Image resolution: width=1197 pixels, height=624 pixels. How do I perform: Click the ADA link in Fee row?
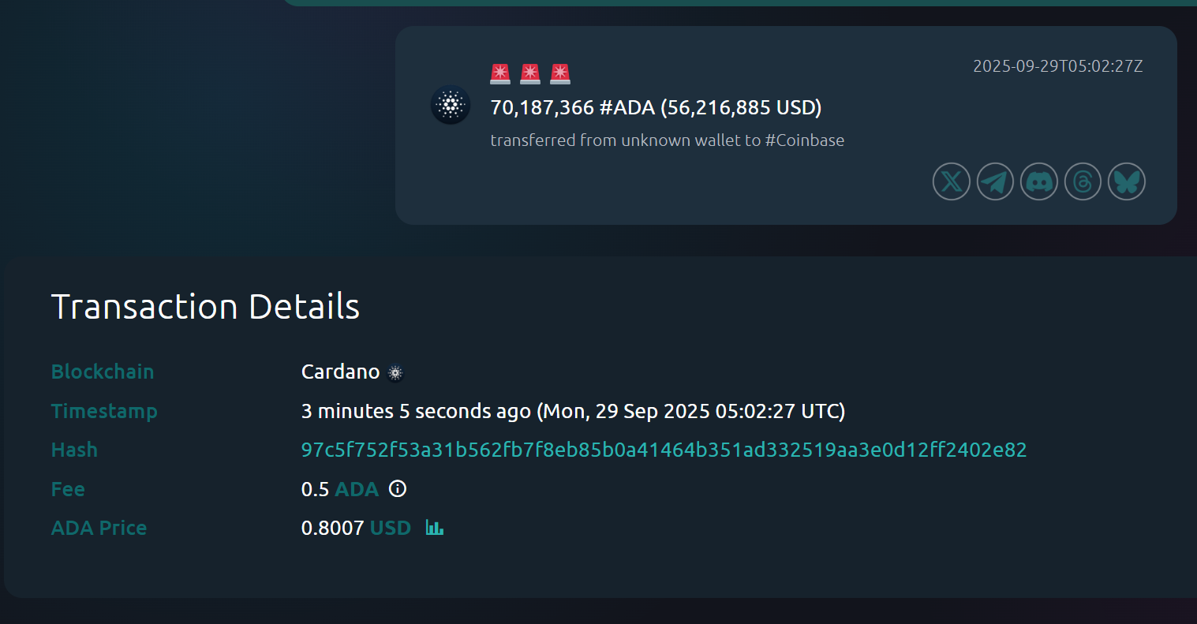(357, 489)
